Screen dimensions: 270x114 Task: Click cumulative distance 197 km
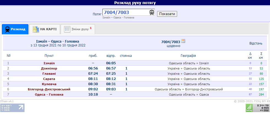pyautogui.click(x=261, y=89)
